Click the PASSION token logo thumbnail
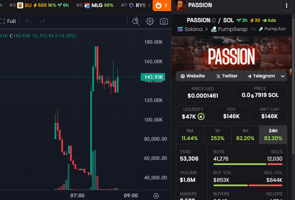This screenshot has height=200, width=295. [x=179, y=5]
